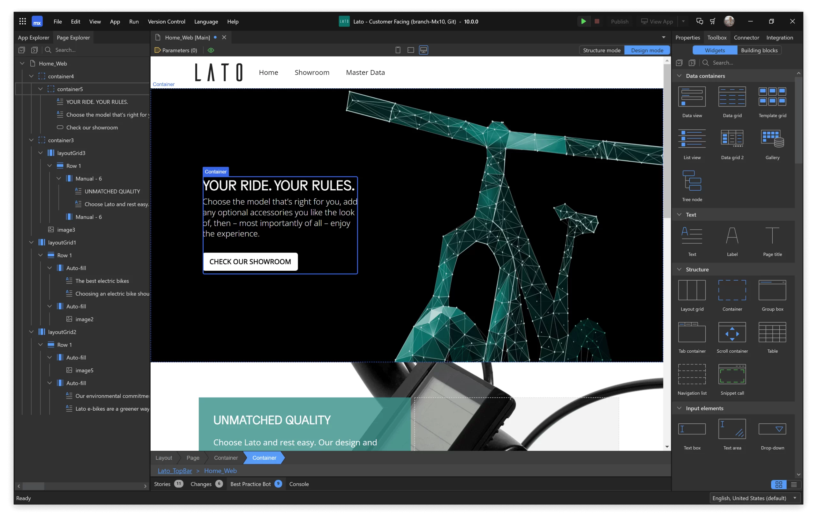Viewport: 817px width, 520px height.
Task: Collapse the layoutGrid3 tree node
Action: [41, 153]
